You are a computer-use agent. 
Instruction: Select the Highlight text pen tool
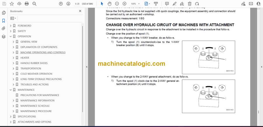pyautogui.click(x=174, y=4)
